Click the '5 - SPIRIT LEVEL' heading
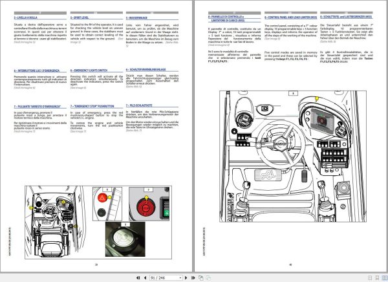 [80, 18]
